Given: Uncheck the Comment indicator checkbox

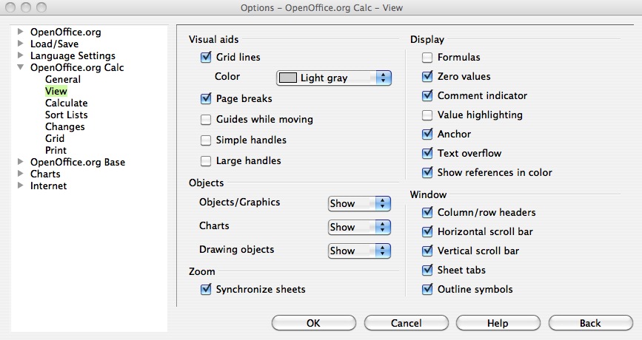Looking at the screenshot, I should pyautogui.click(x=427, y=95).
